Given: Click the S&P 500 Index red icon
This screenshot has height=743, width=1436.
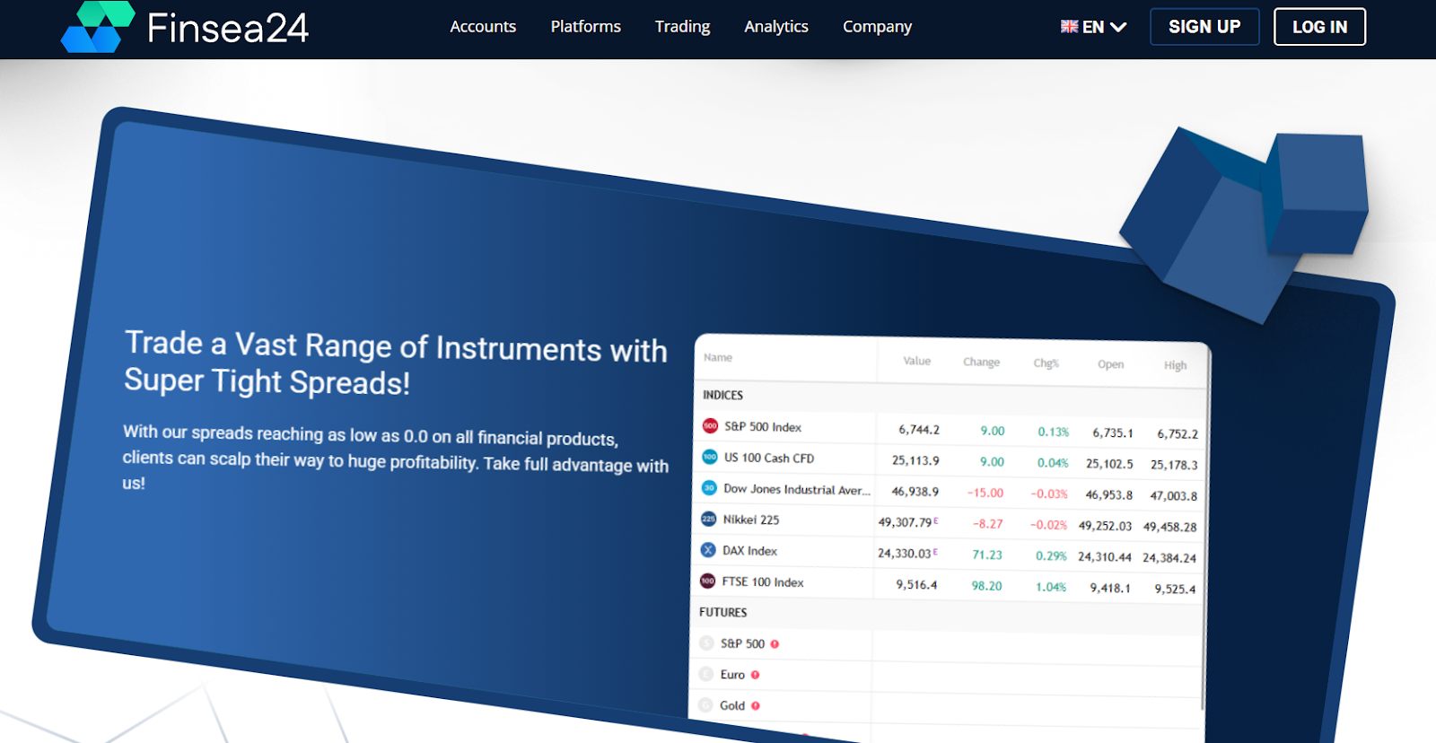Looking at the screenshot, I should click(x=710, y=426).
